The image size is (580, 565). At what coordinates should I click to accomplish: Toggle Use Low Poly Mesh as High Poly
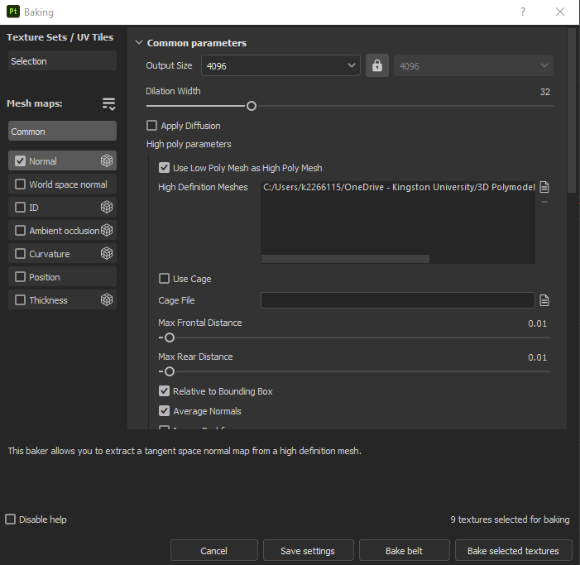(x=164, y=168)
